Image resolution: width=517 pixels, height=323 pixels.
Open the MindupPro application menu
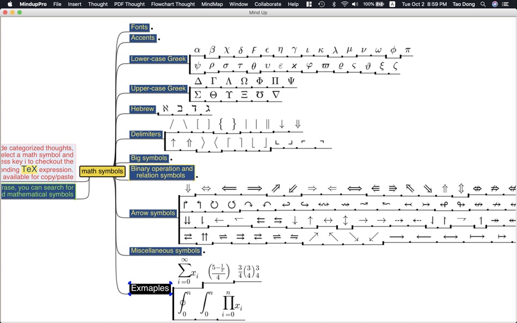point(33,4)
